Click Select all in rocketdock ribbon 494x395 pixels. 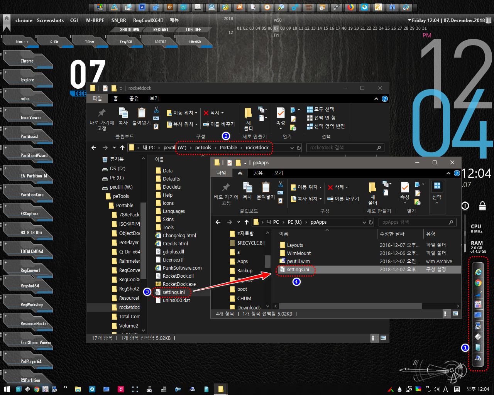[x=320, y=109]
